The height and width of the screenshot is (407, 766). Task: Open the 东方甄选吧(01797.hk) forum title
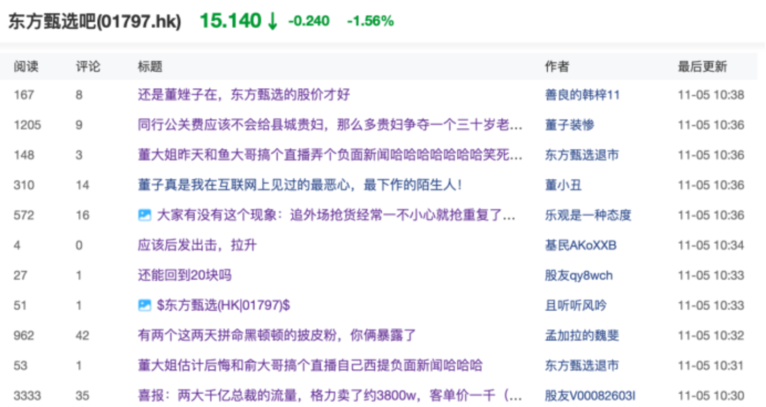click(95, 22)
